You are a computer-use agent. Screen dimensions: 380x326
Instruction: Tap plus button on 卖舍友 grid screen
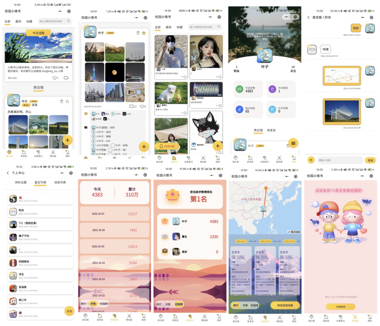[218, 146]
